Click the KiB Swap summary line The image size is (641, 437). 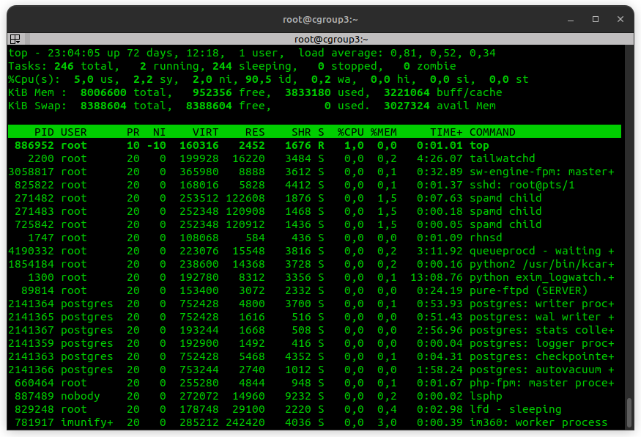[x=262, y=106]
